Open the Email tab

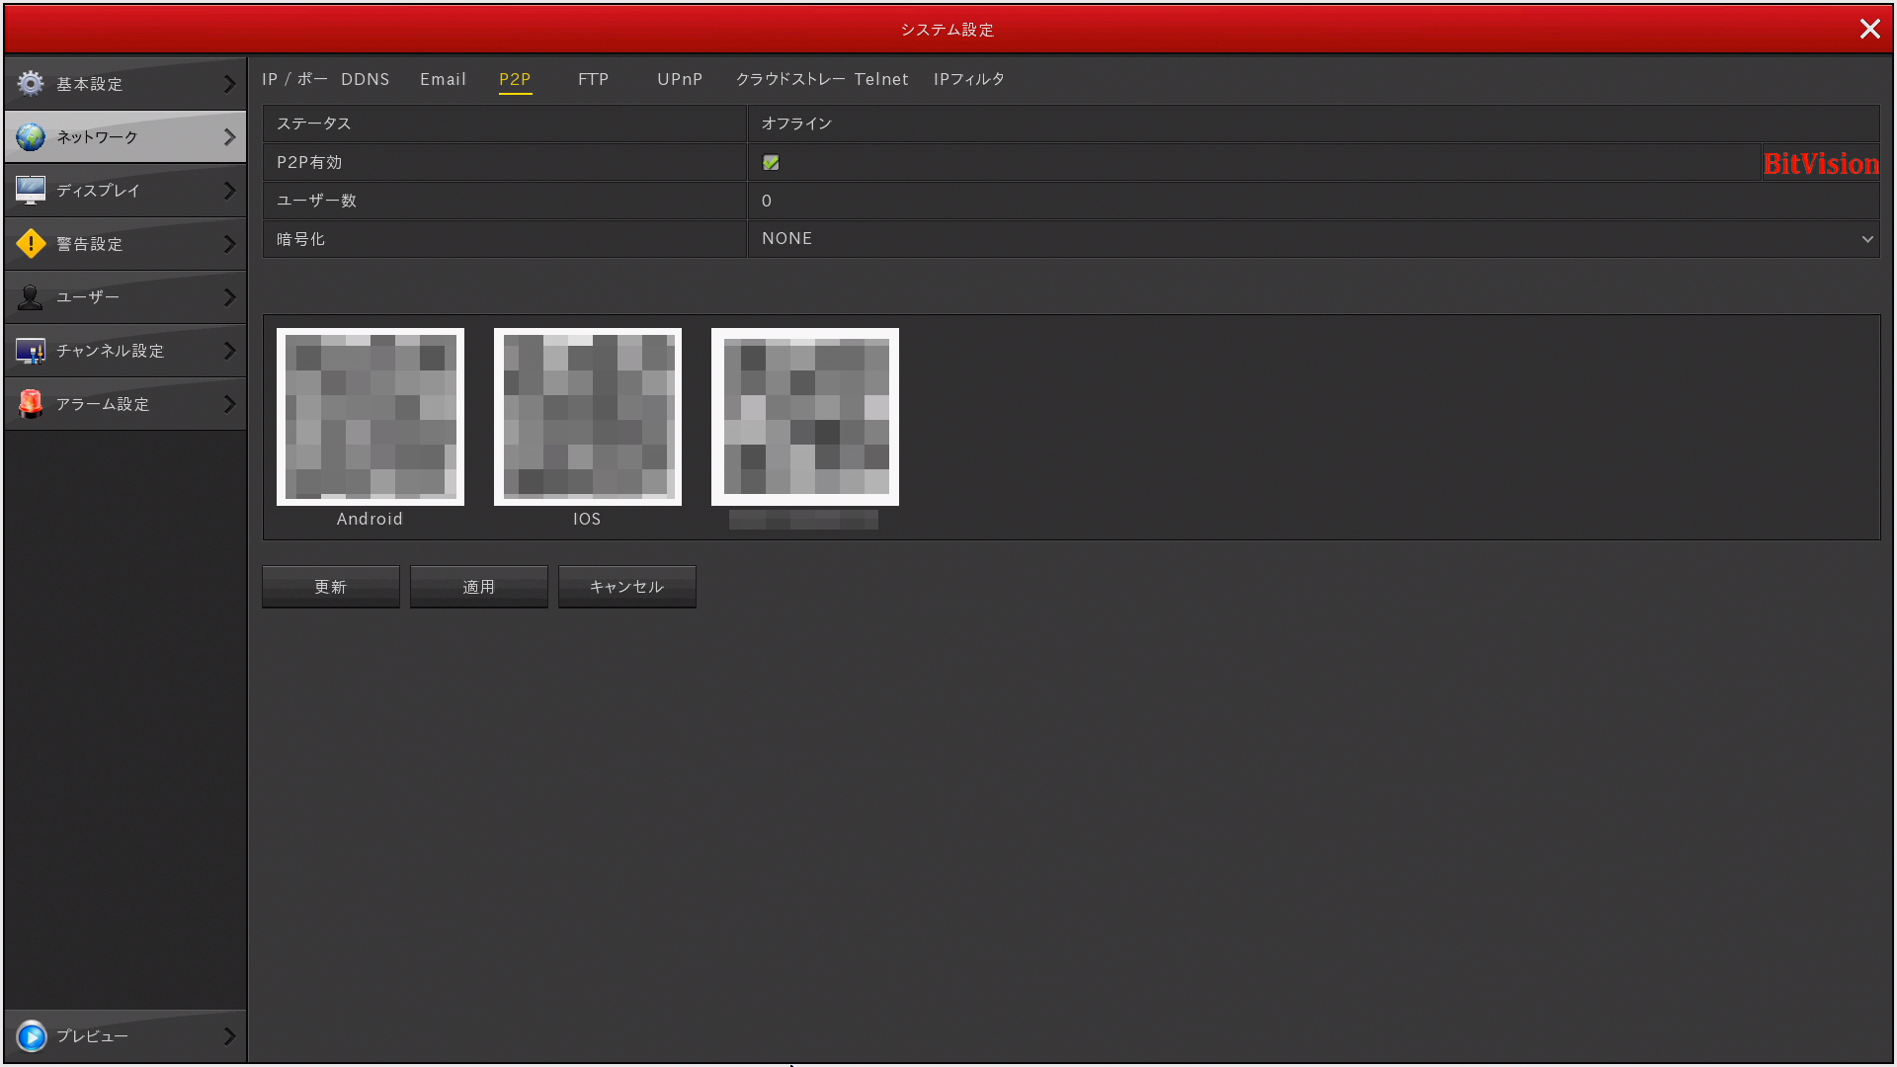point(443,79)
